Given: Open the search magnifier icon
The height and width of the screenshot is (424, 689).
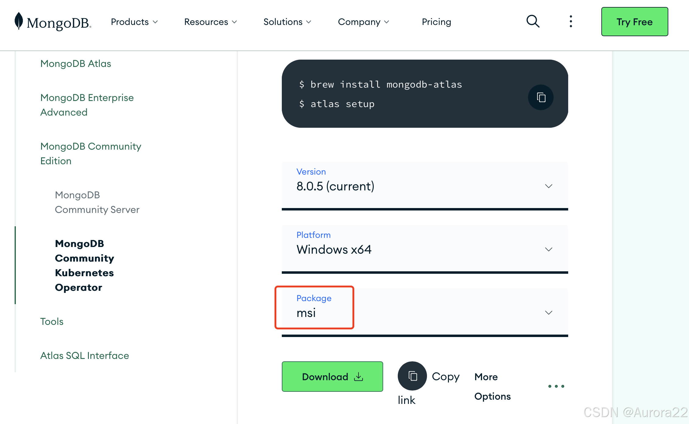Looking at the screenshot, I should point(533,22).
